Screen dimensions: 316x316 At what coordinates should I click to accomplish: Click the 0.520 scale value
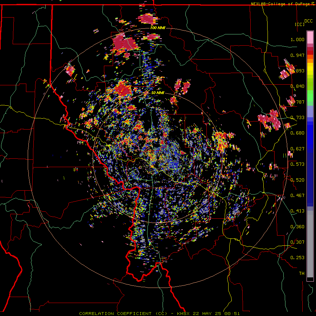click(297, 180)
